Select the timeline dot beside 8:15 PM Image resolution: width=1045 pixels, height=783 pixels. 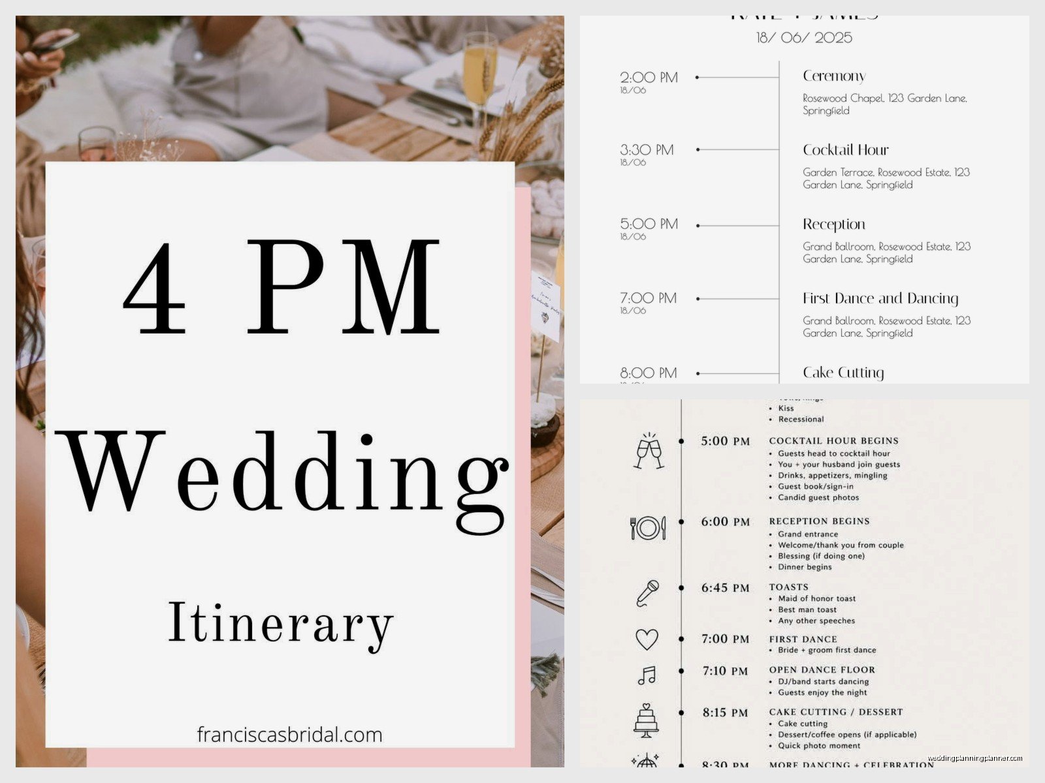coord(681,712)
